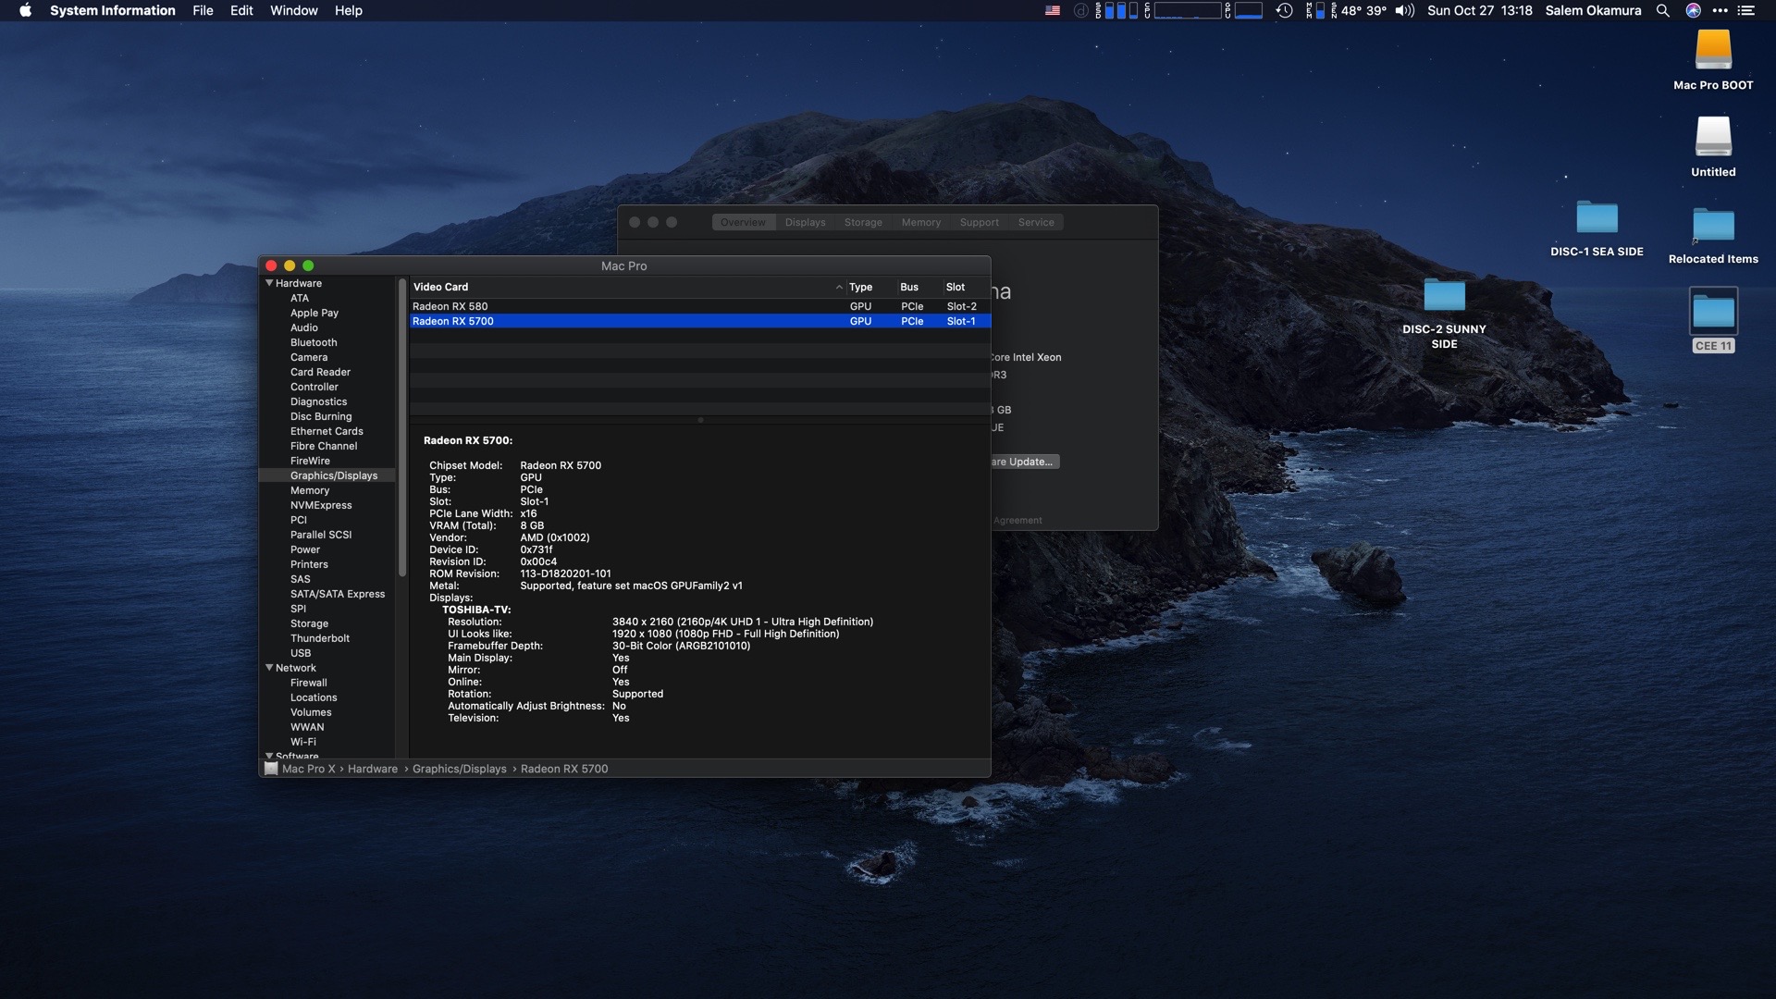The width and height of the screenshot is (1776, 999).
Task: Open the GPU usage monitor menu
Action: [x=1244, y=10]
